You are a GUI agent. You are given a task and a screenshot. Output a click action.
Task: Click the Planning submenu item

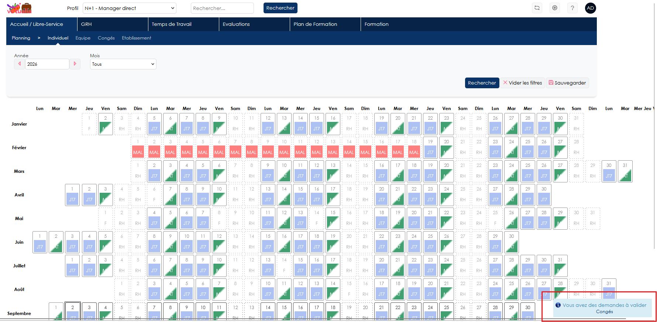pyautogui.click(x=21, y=38)
